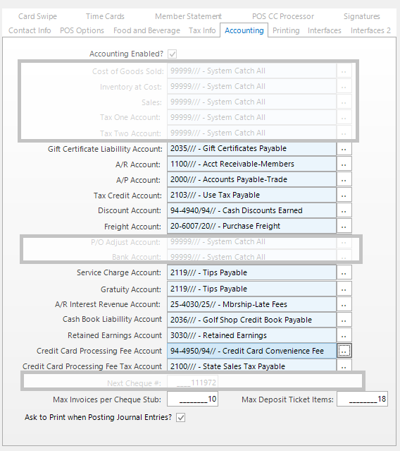Click the Acct Receivable-Members field
This screenshot has width=400, height=451.
coord(251,164)
